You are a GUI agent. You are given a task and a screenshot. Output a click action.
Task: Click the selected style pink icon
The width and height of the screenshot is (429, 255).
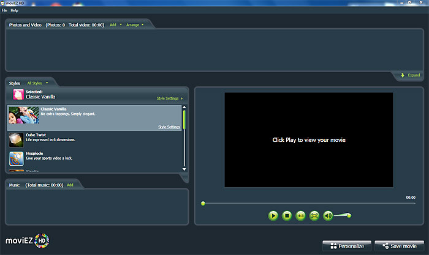pos(18,94)
